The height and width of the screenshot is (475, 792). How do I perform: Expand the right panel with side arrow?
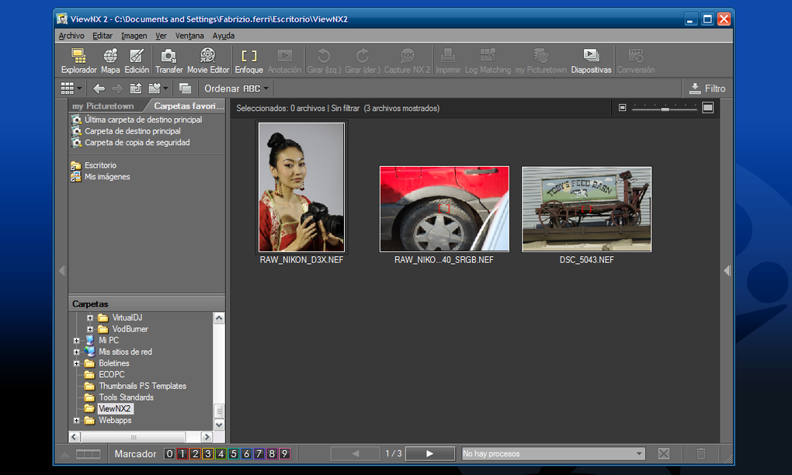728,271
